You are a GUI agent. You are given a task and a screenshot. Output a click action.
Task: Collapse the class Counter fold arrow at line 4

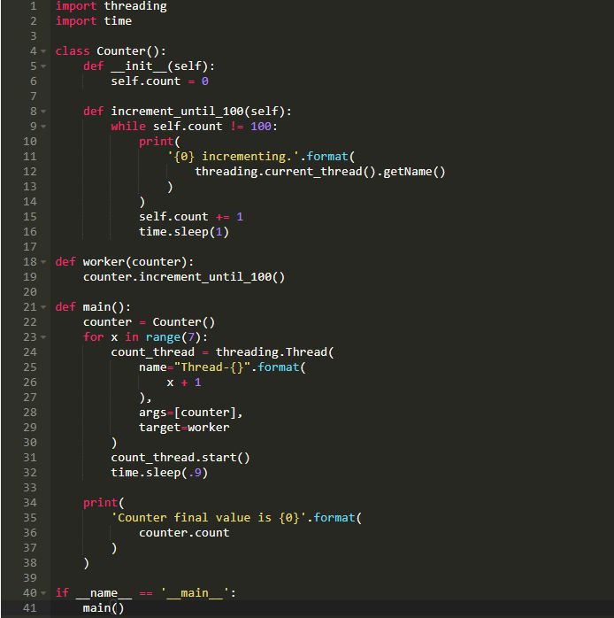[43, 51]
